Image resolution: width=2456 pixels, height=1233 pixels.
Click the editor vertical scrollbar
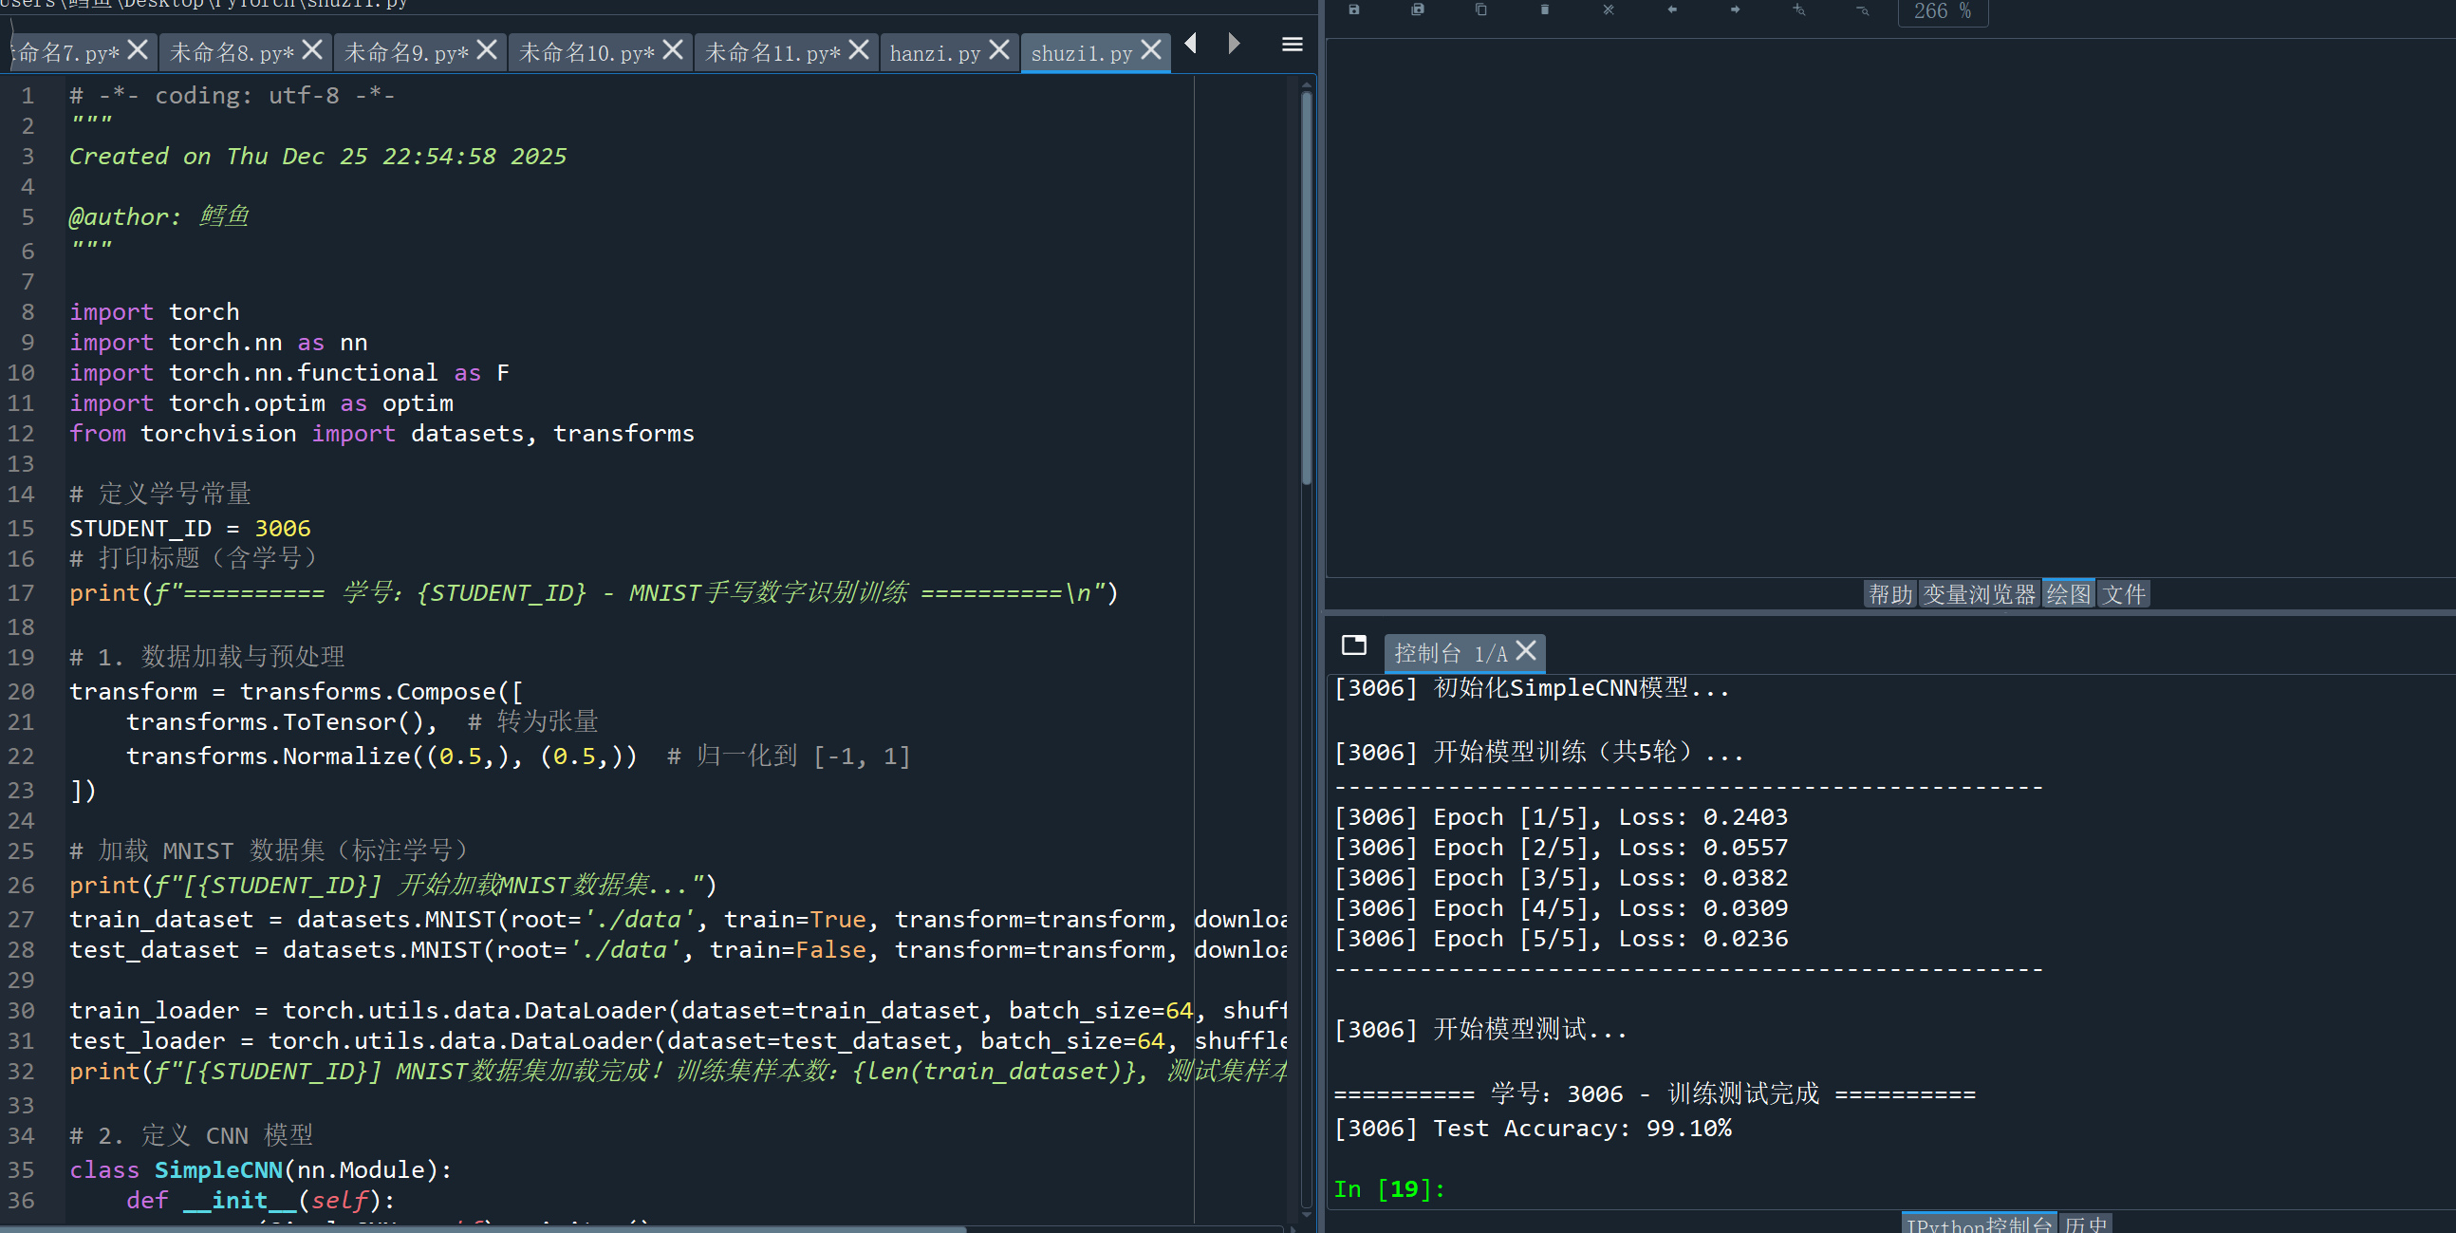(1306, 286)
